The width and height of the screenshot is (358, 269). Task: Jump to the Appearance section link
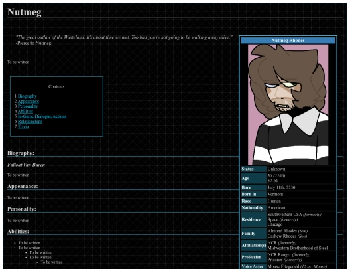(x=29, y=101)
